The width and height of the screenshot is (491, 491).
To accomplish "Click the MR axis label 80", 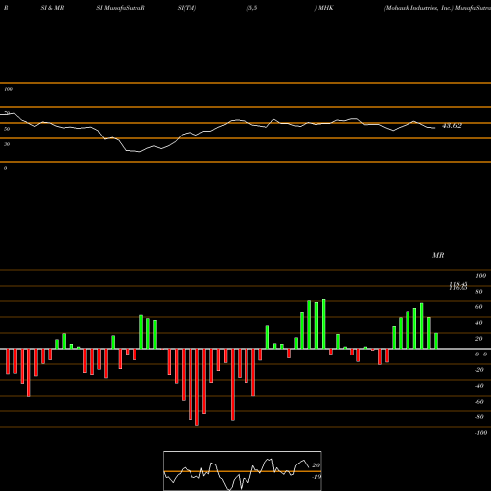I will [x=478, y=292].
